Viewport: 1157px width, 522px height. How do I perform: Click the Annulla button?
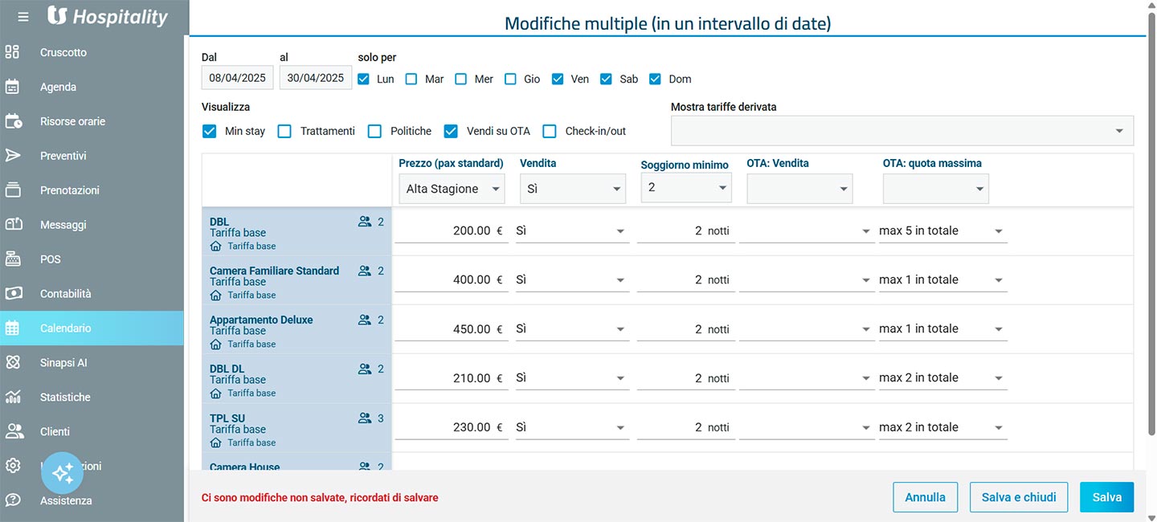(926, 497)
